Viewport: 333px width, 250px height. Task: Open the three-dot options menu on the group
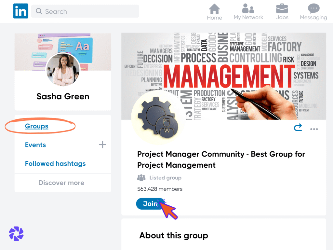[x=314, y=129]
